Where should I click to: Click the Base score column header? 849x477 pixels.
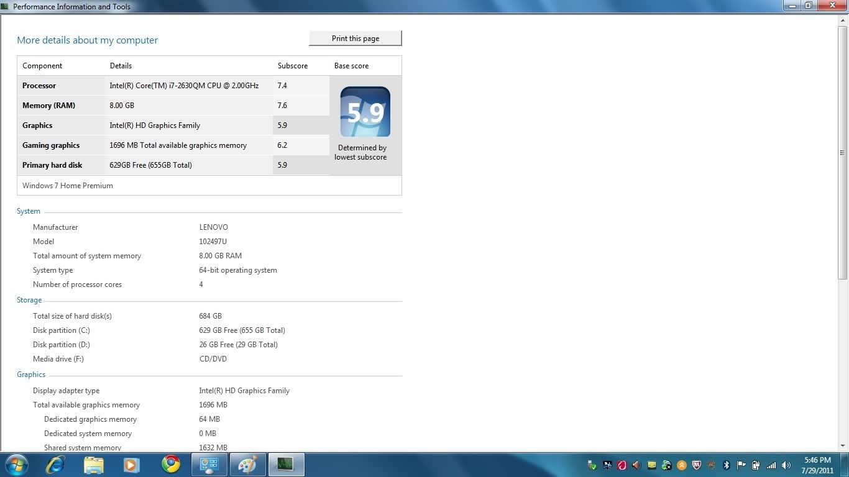(x=351, y=66)
